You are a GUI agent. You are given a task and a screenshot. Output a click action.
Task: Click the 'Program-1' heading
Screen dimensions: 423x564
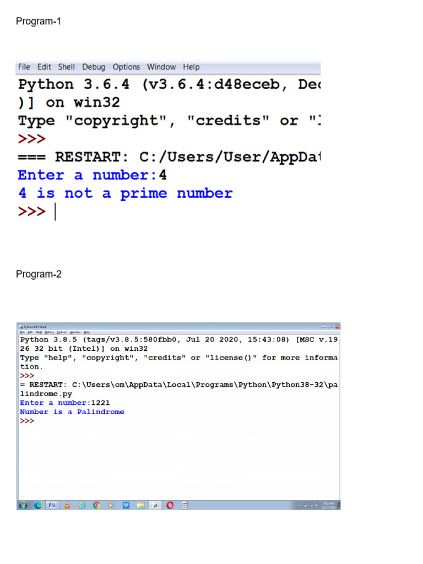(39, 21)
